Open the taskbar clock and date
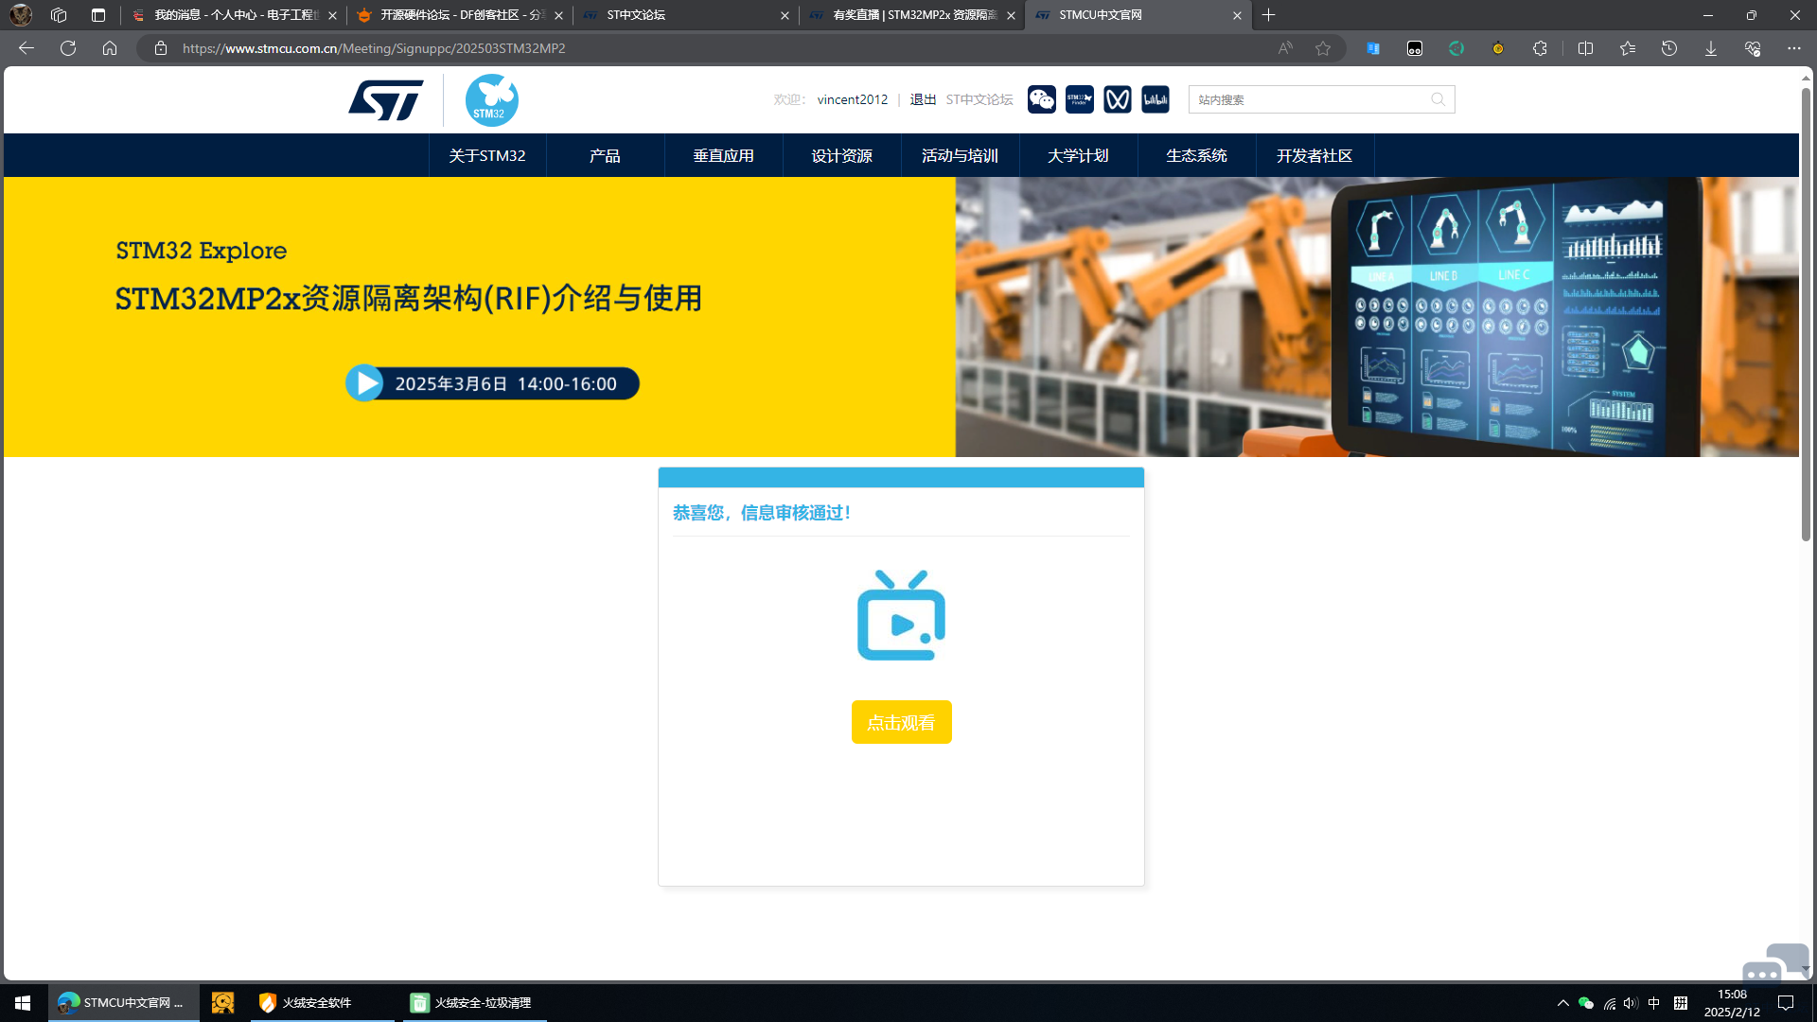Screen dimensions: 1817x1022 [x=1732, y=1003]
